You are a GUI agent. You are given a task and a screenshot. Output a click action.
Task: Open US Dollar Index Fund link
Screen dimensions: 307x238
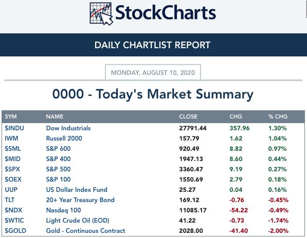coord(77,190)
